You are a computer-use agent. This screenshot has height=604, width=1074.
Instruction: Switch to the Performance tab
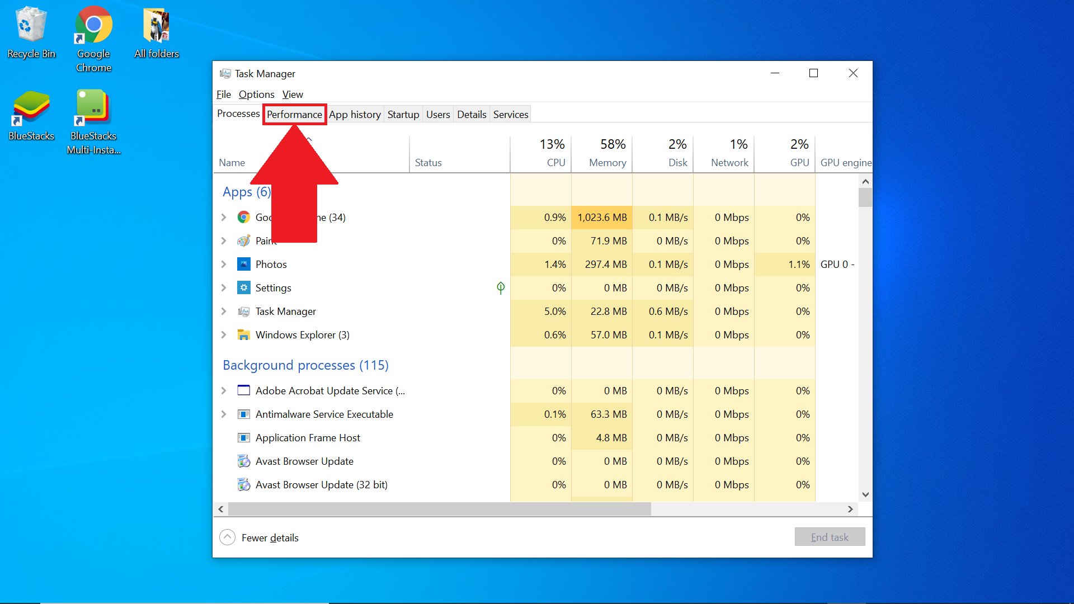tap(294, 114)
